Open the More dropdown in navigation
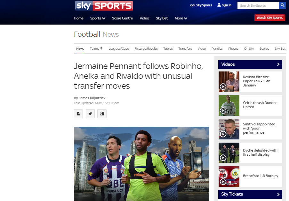Image resolution: width=289 pixels, height=201 pixels. 181,18
